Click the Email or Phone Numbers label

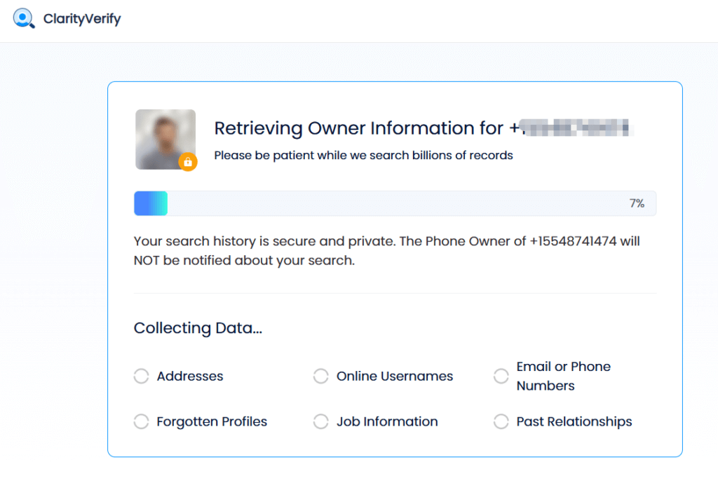click(564, 377)
